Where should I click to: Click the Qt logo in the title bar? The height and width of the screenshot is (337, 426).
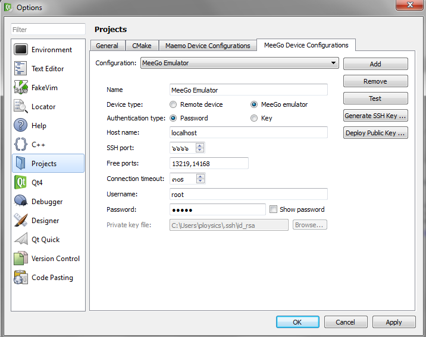8,7
